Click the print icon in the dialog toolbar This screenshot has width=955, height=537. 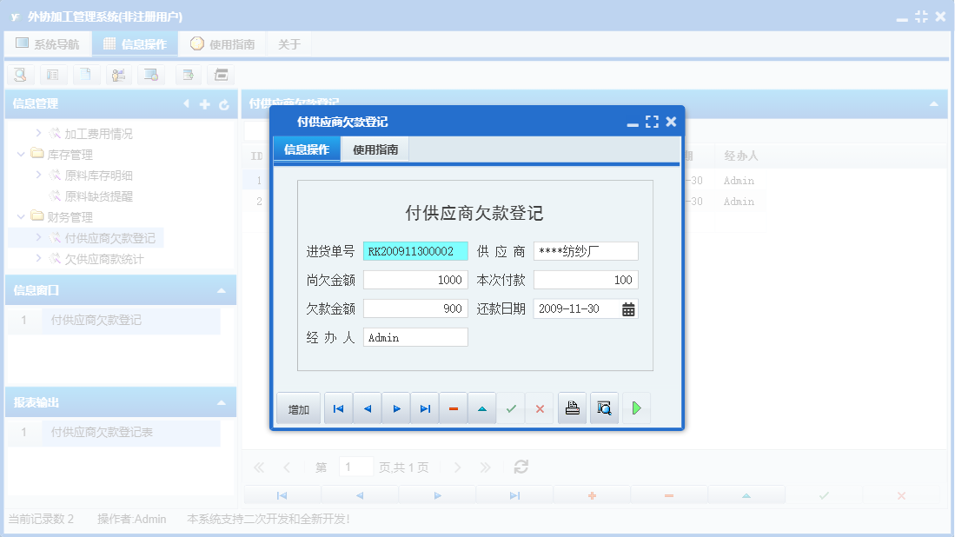(x=572, y=408)
